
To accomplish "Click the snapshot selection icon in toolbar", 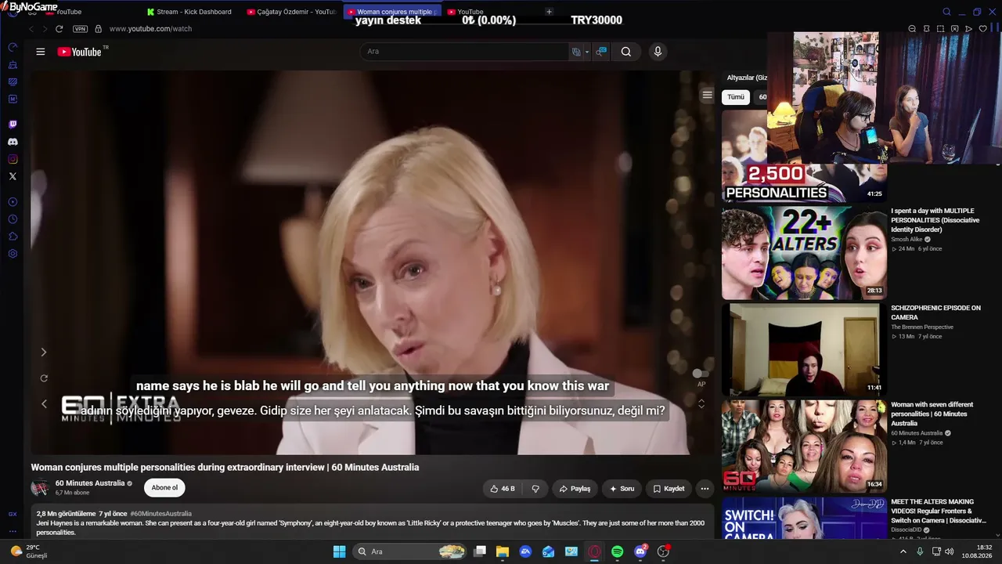I will [940, 29].
